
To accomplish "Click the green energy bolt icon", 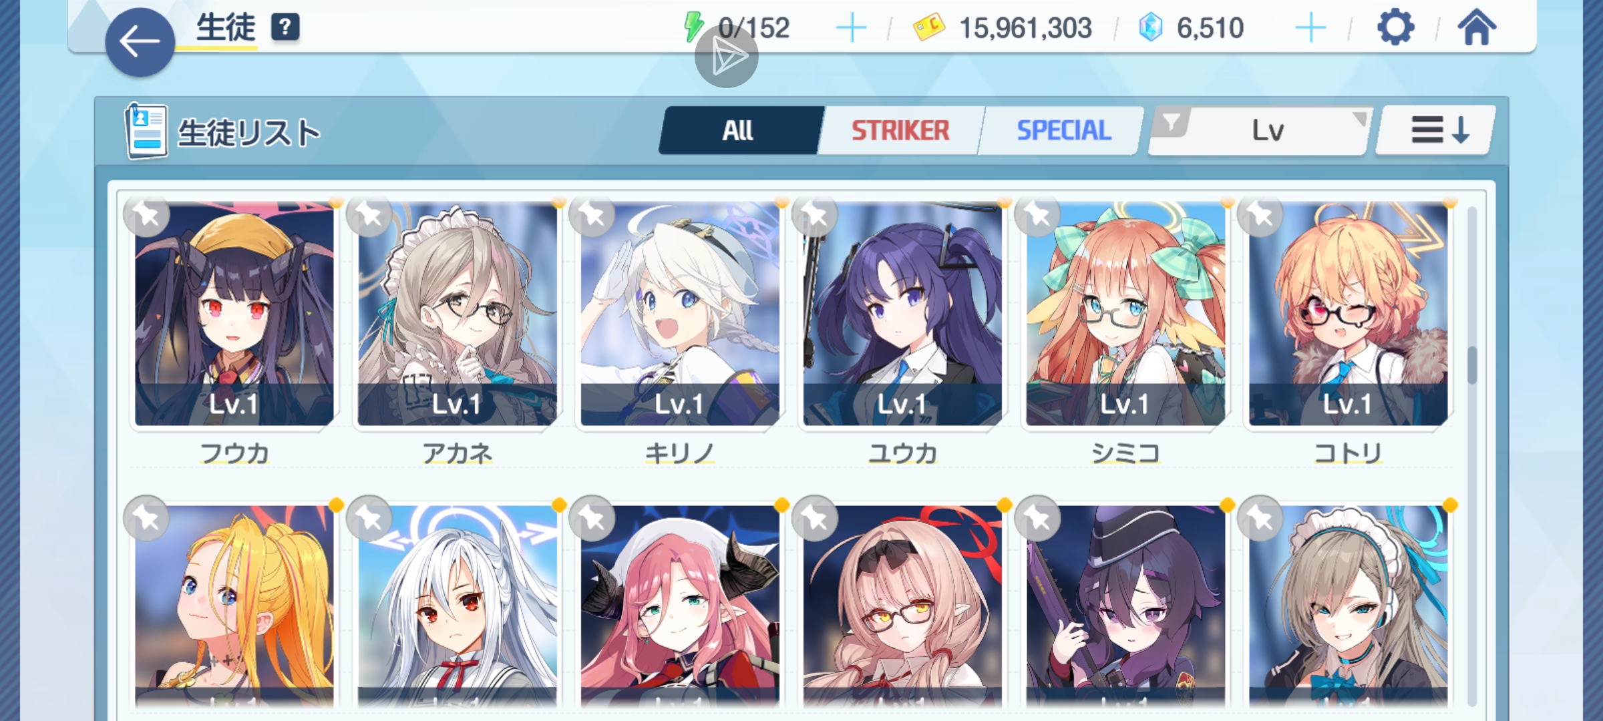I will 694,27.
